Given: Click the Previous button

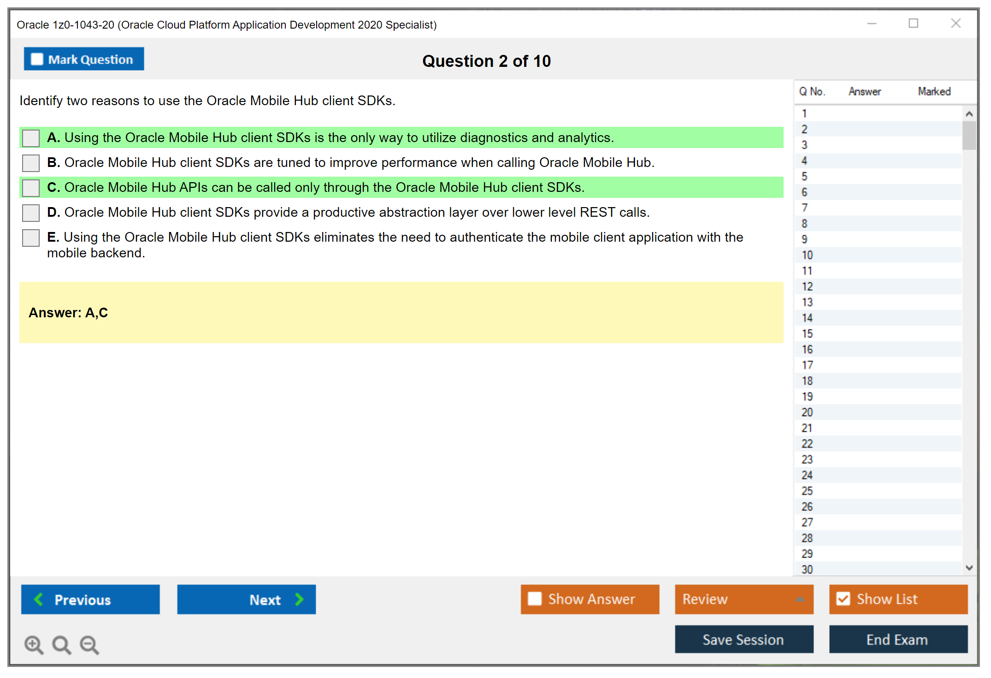Looking at the screenshot, I should (x=90, y=599).
